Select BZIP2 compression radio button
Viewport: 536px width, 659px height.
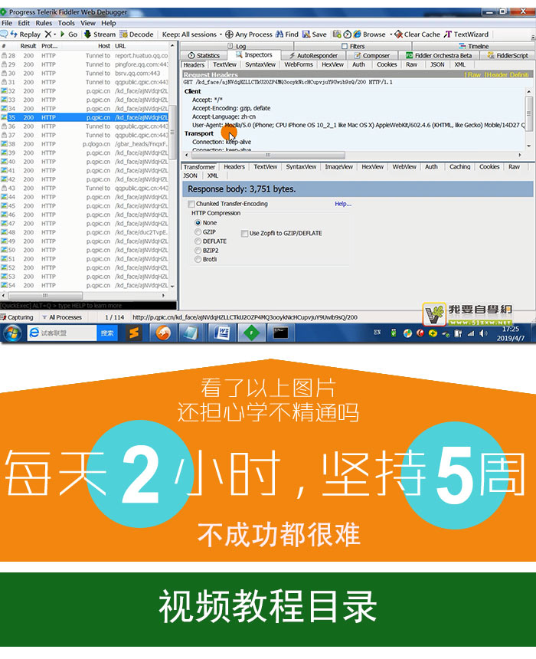point(198,251)
